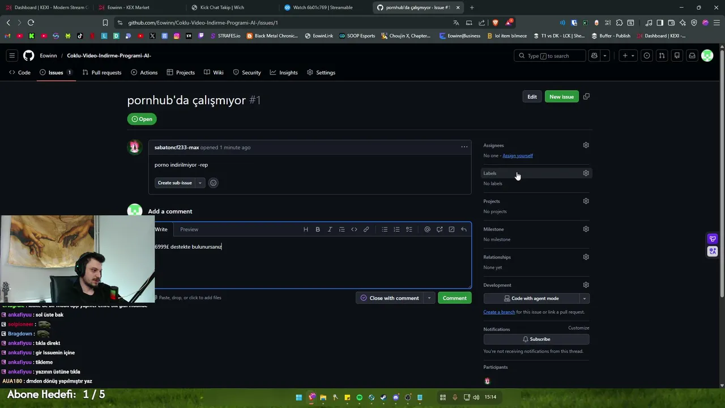Open Brave Rewards triangle icon
This screenshot has height=408, width=725.
tap(509, 23)
